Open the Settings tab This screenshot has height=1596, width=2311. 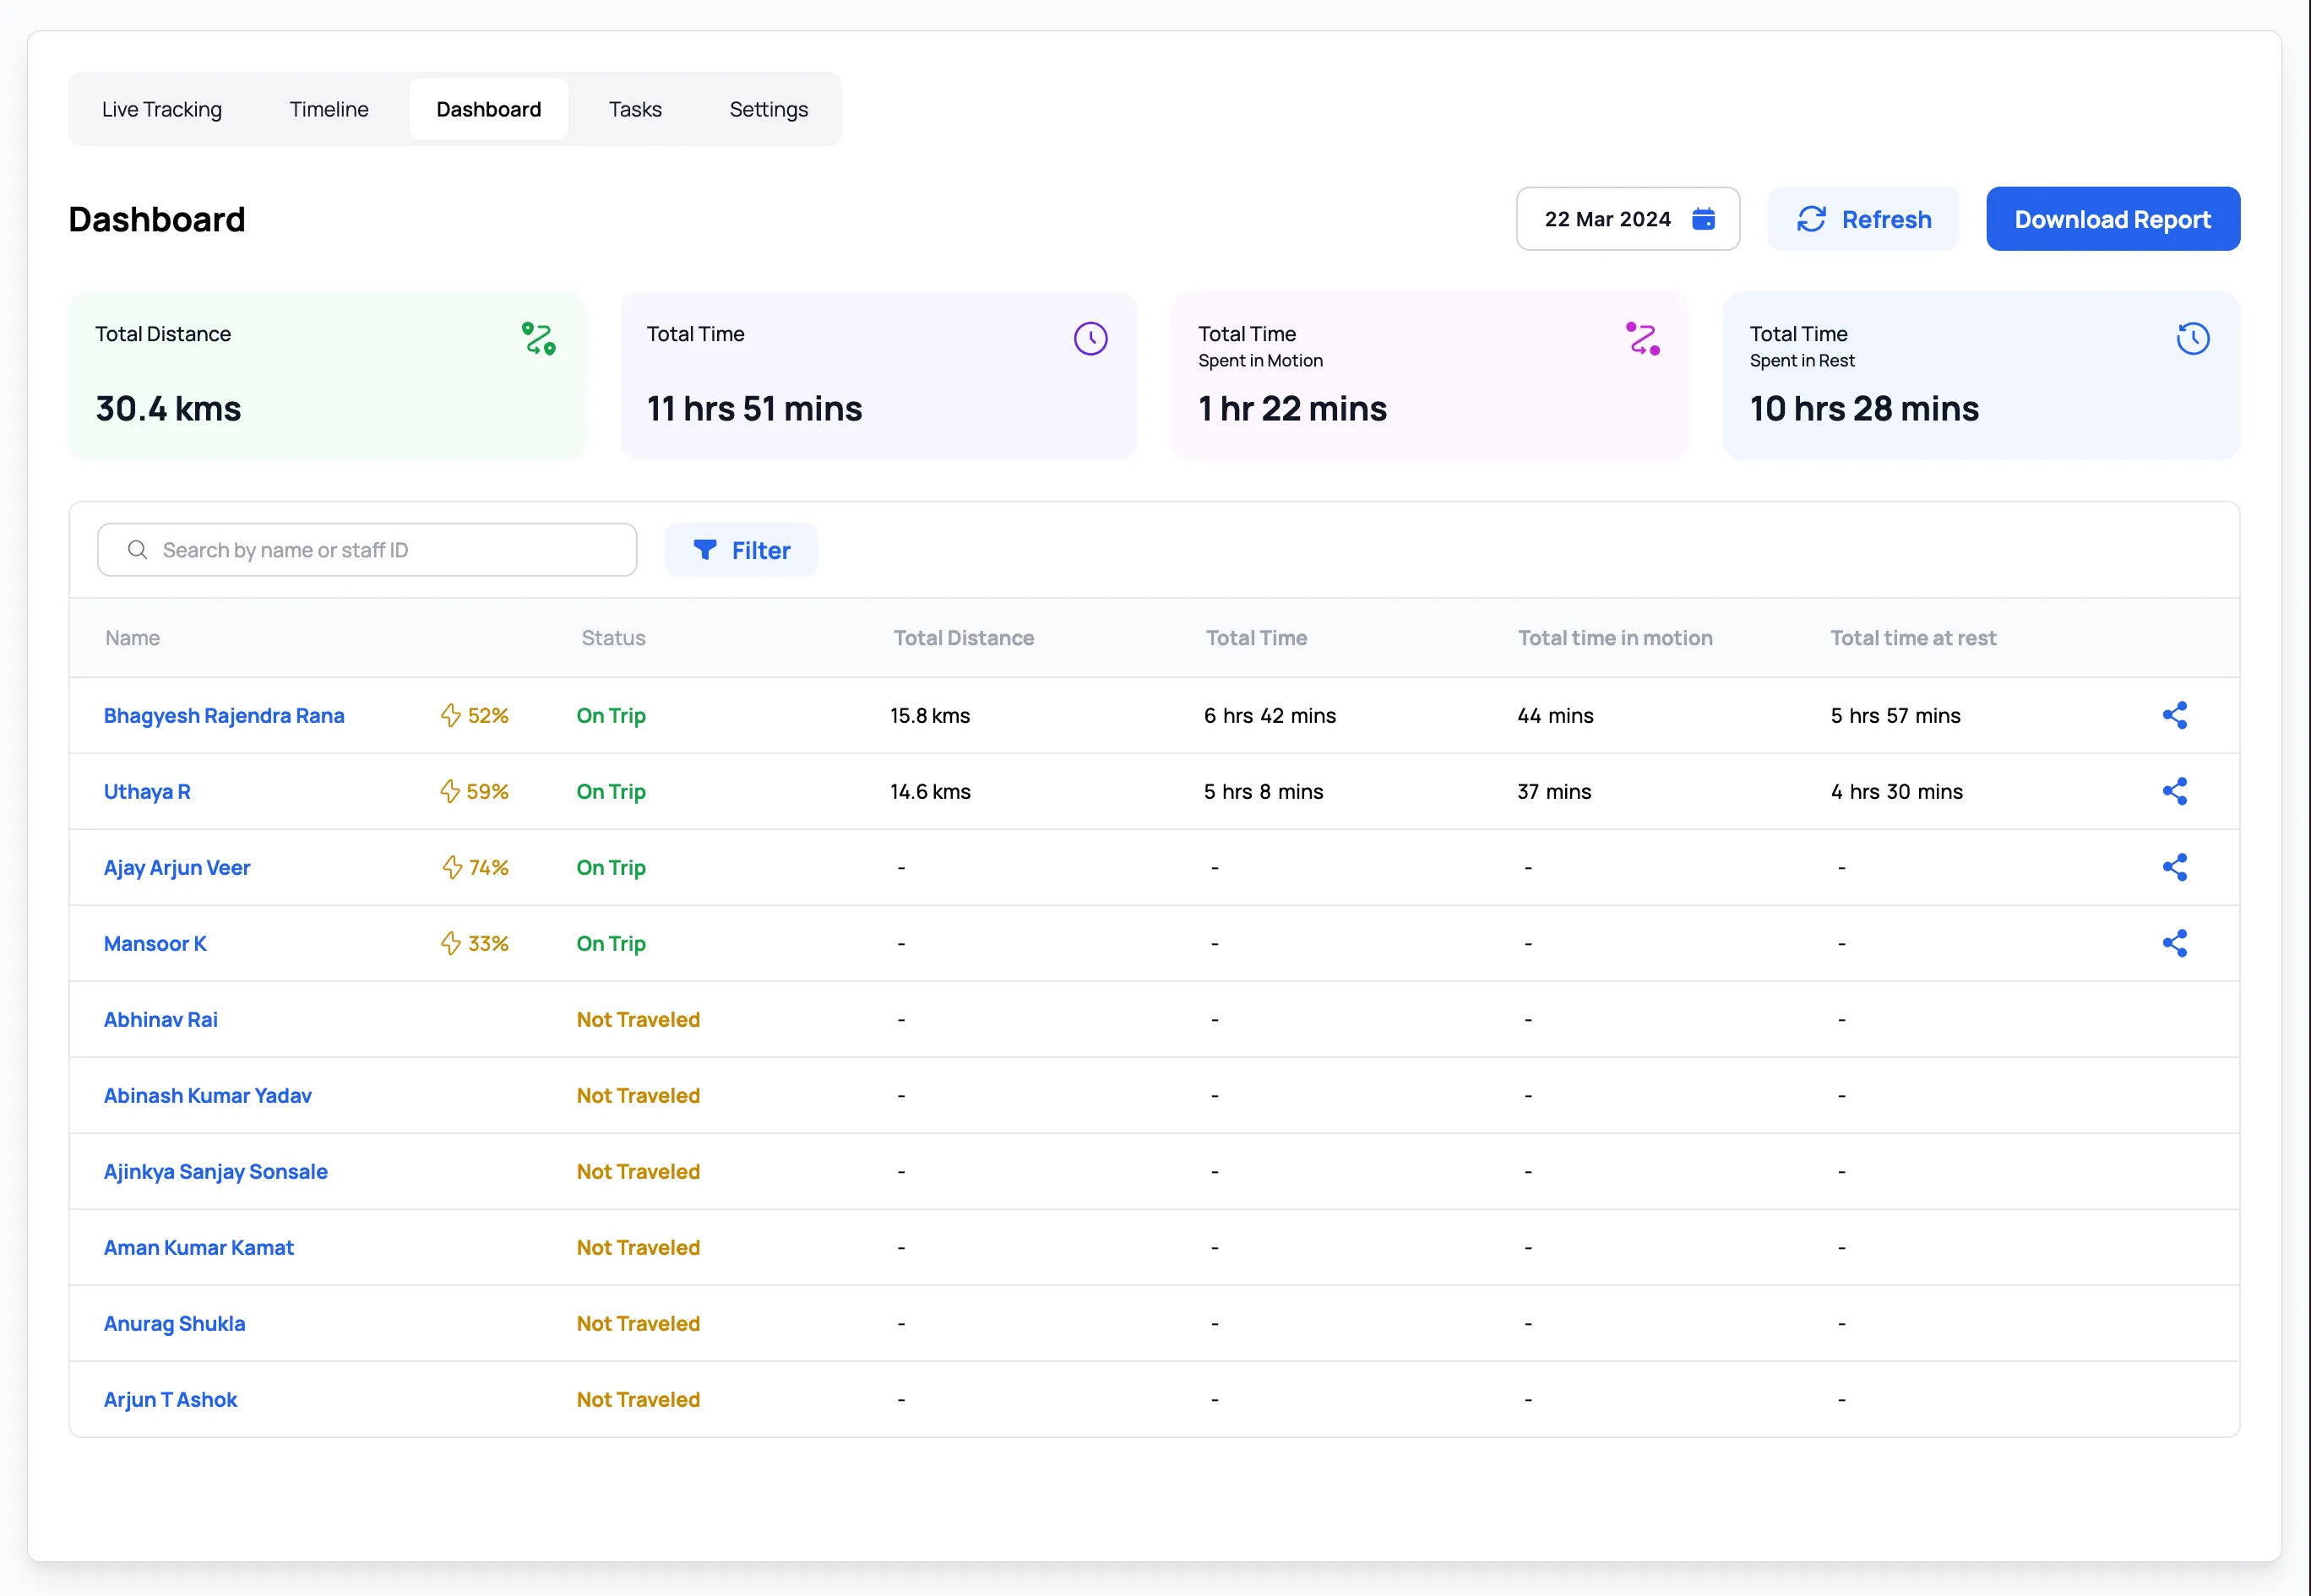pos(768,109)
